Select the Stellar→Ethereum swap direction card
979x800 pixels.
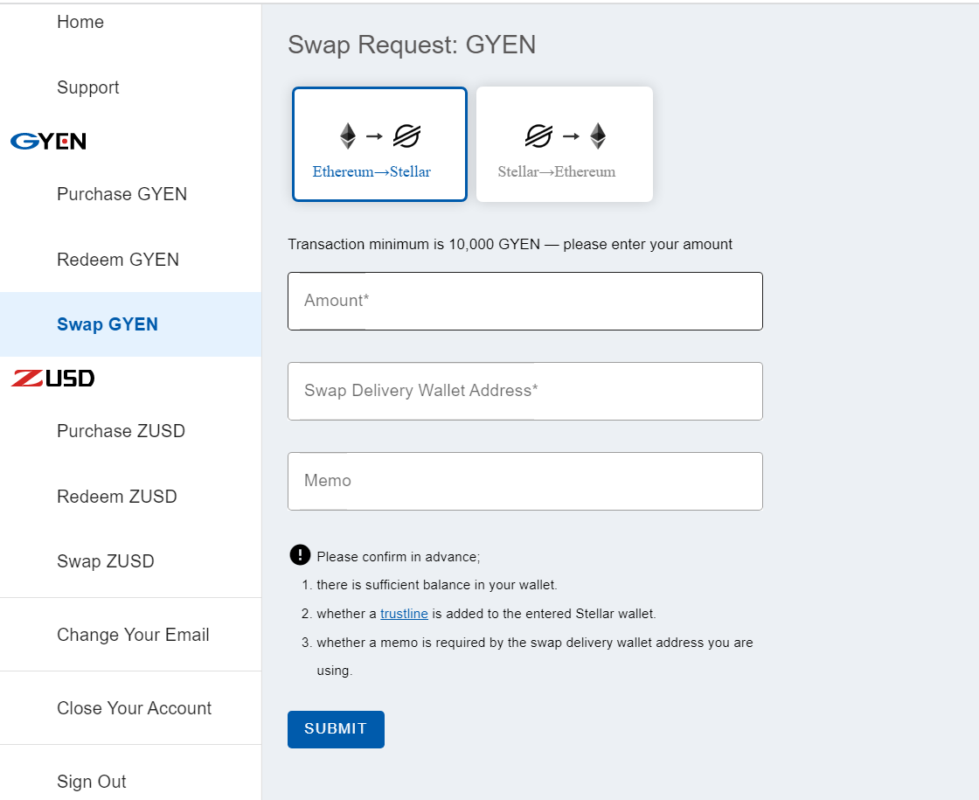point(565,144)
